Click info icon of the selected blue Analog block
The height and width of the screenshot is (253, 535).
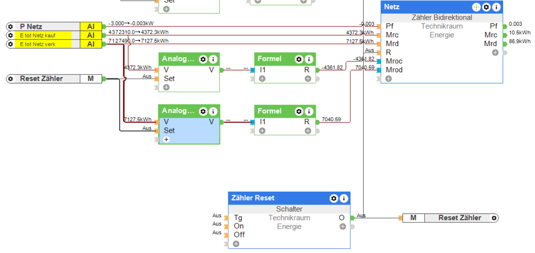[x=213, y=111]
